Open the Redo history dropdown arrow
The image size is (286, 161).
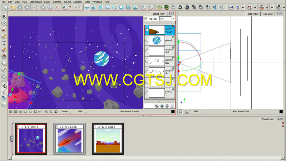coord(79,7)
